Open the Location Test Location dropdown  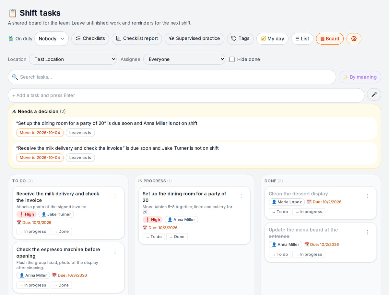(73, 59)
